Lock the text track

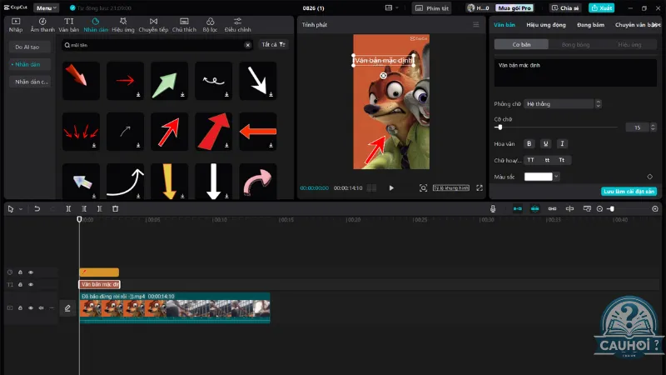tap(20, 284)
